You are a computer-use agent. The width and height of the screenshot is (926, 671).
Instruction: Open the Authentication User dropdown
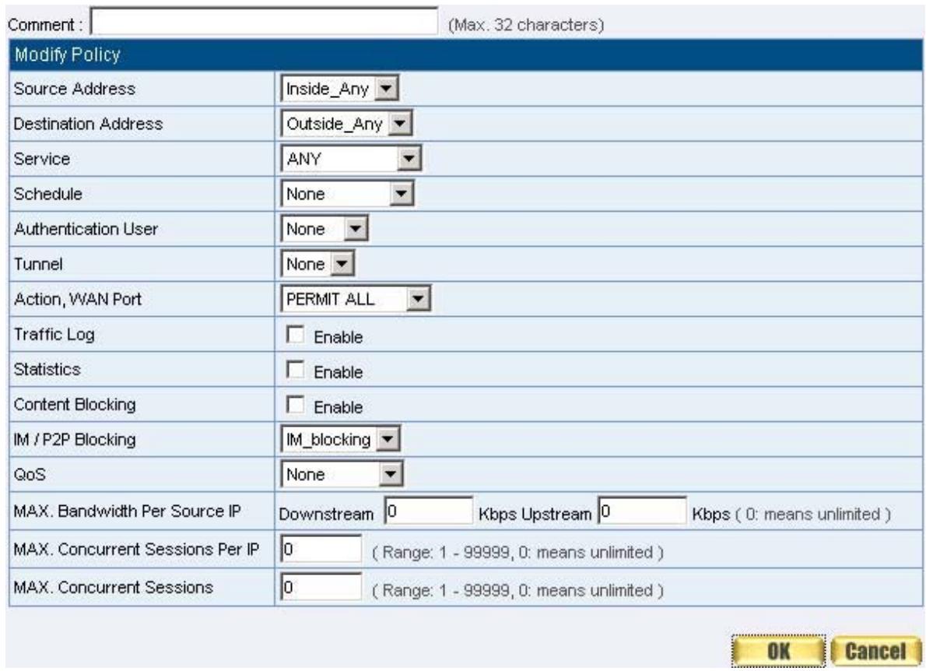(x=324, y=229)
